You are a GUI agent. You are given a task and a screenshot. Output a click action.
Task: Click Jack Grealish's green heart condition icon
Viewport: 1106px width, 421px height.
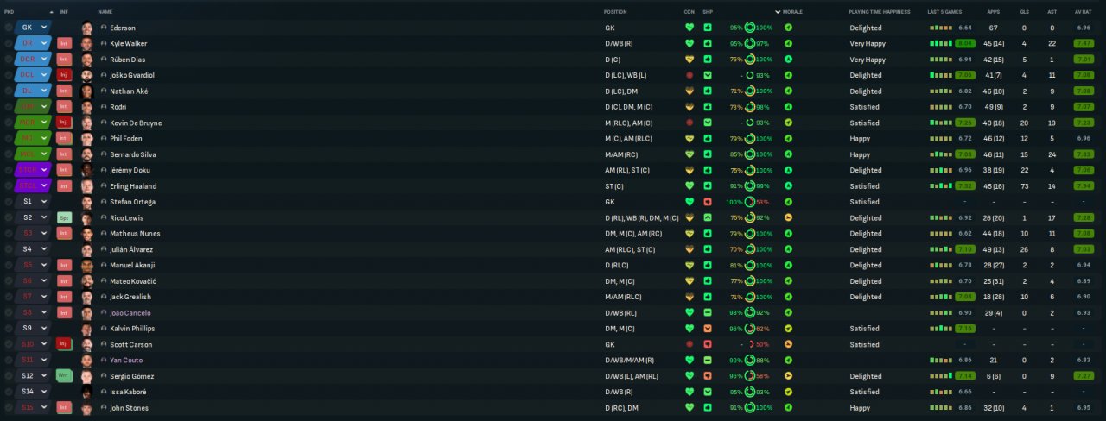[x=690, y=297]
